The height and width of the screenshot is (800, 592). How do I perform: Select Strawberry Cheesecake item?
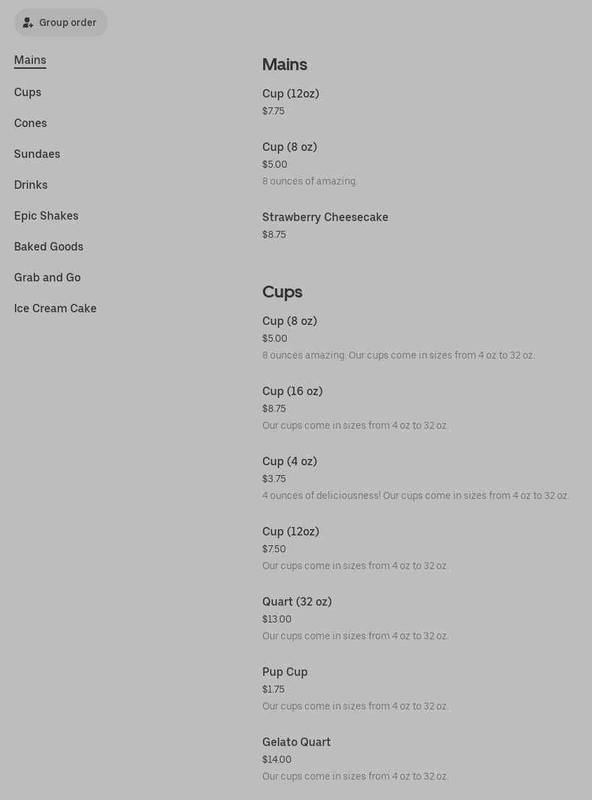coord(325,218)
